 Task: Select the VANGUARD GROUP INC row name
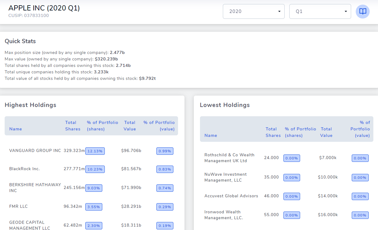35,150
